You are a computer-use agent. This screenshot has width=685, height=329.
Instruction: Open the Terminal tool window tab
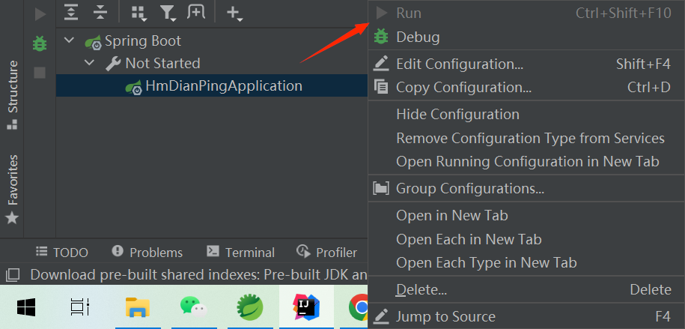point(241,252)
